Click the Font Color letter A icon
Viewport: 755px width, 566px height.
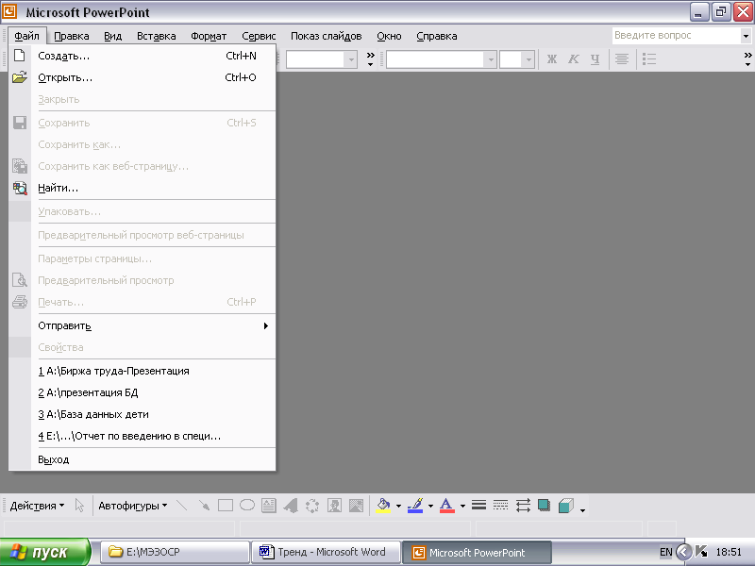[x=446, y=506]
